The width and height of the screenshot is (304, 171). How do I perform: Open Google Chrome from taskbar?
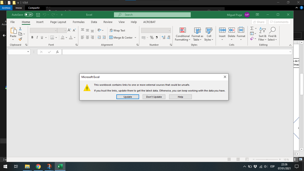pos(38,166)
